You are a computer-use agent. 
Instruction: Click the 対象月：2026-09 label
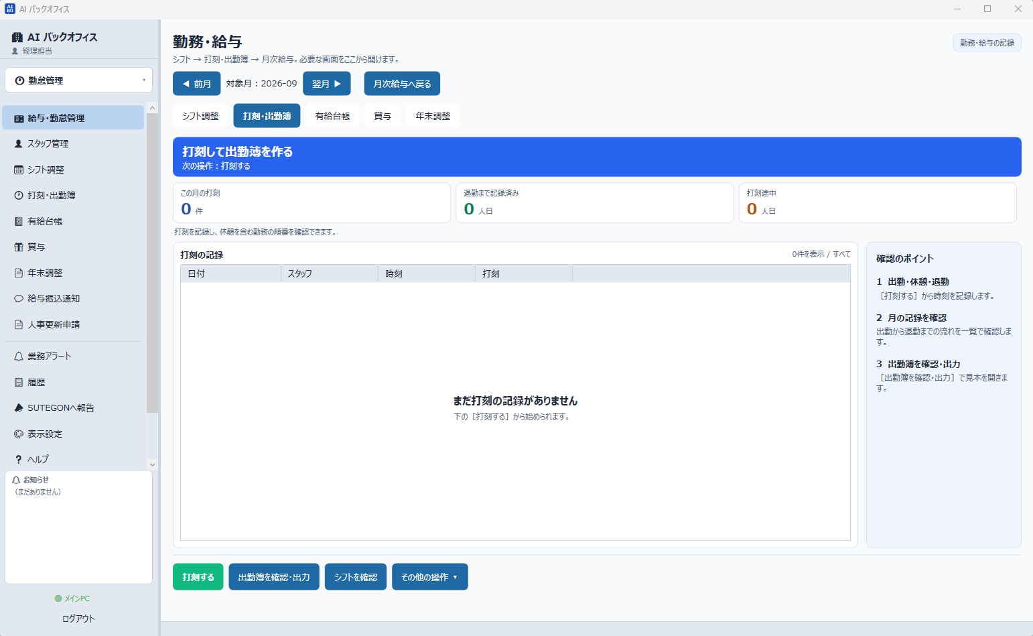pos(261,84)
